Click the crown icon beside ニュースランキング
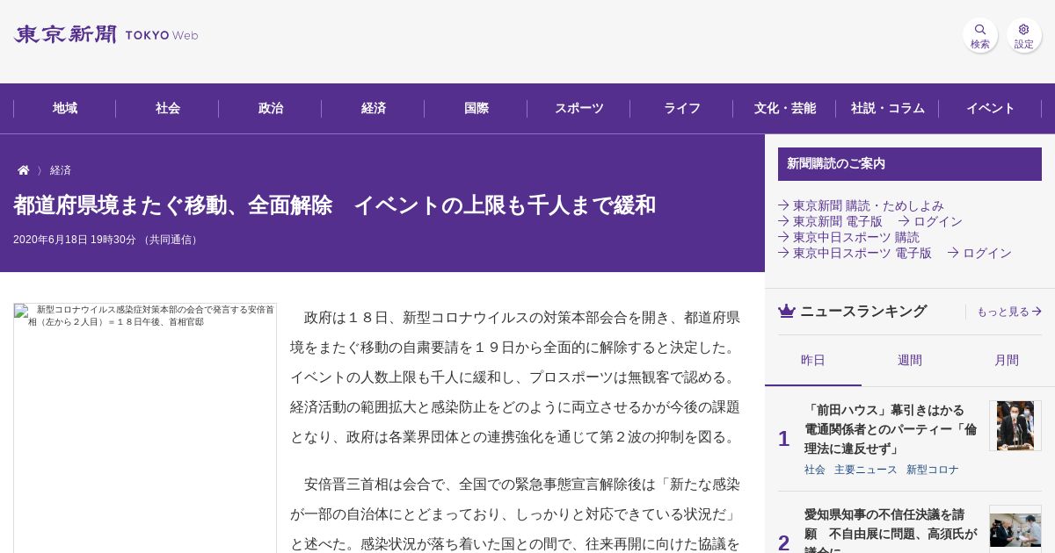Viewport: 1055px width, 553px height. (787, 312)
